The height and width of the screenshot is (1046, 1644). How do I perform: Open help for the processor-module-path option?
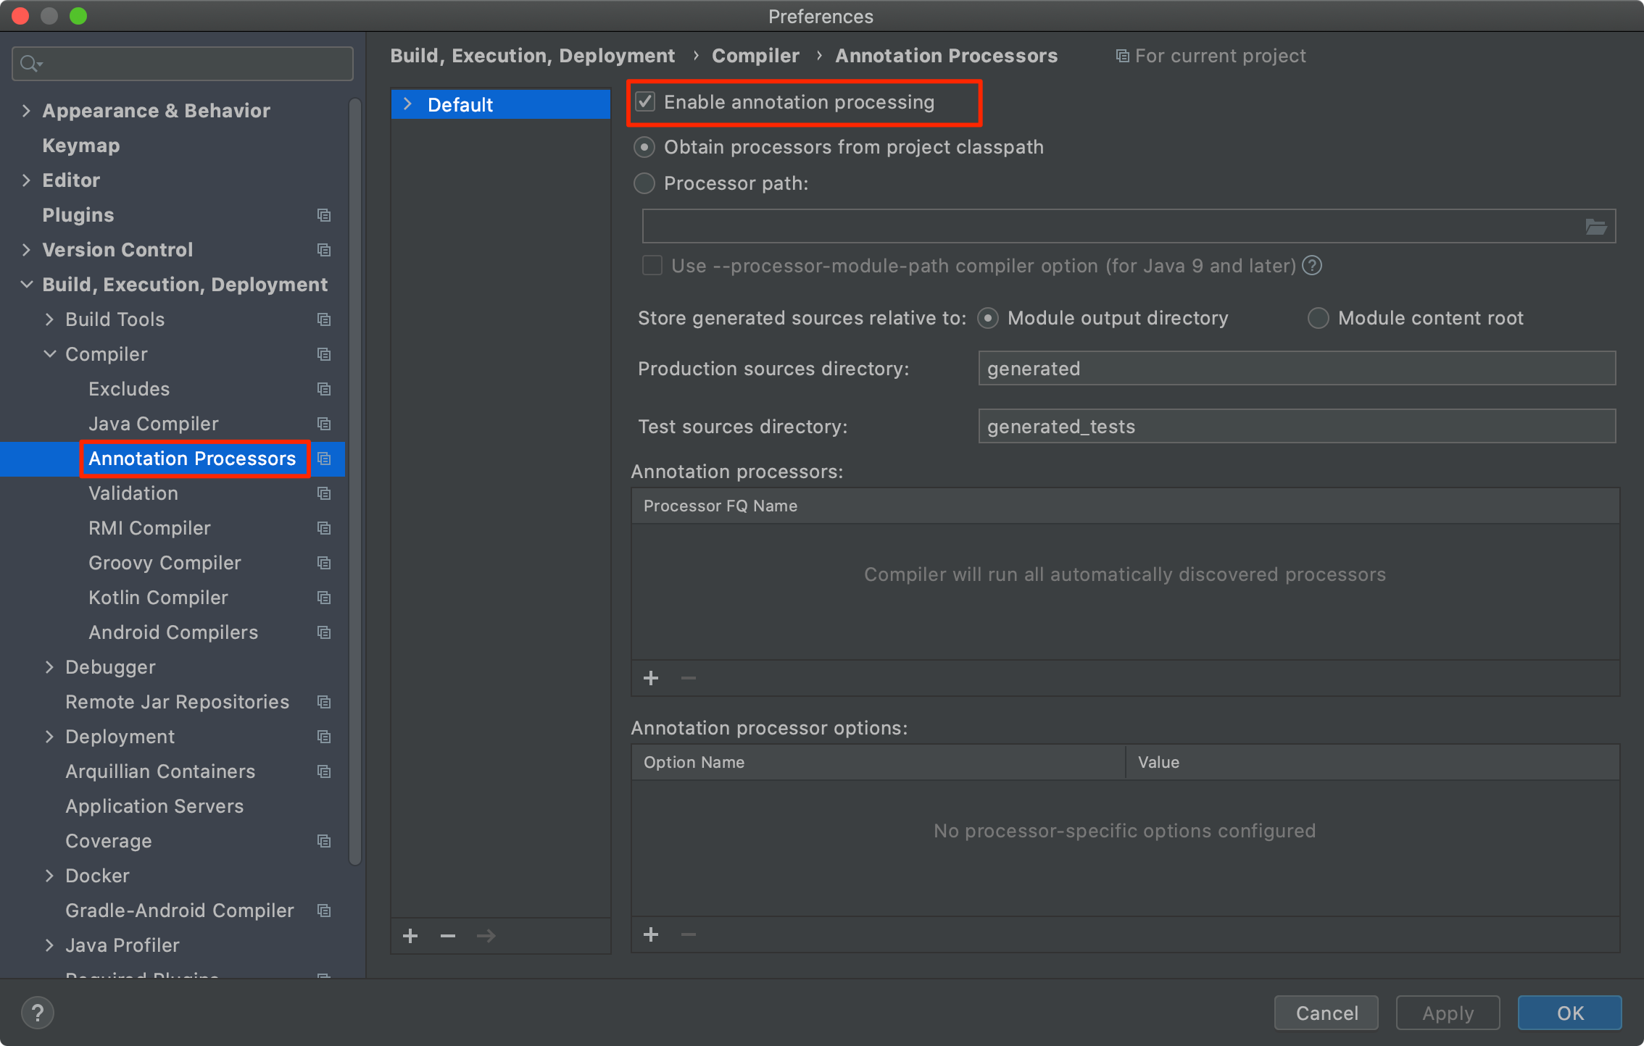tap(1312, 266)
